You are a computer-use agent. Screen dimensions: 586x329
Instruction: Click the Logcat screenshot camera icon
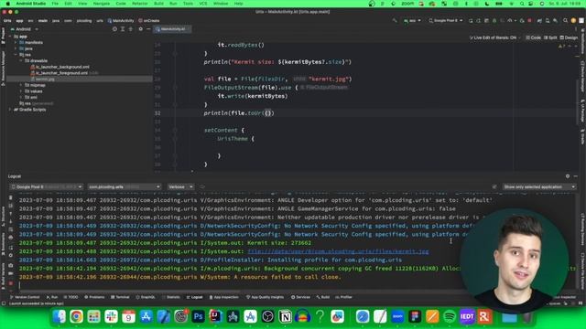pos(11,265)
